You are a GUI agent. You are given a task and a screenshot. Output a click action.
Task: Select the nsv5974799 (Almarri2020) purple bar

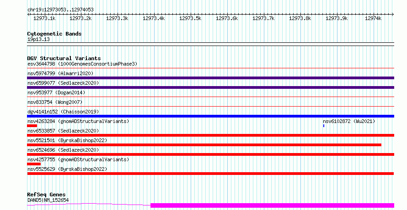210,78
